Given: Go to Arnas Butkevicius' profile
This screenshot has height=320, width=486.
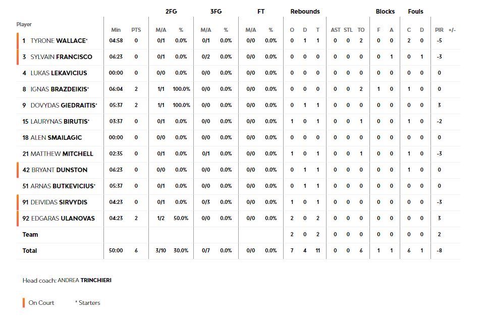Looking at the screenshot, I should pyautogui.click(x=63, y=186).
